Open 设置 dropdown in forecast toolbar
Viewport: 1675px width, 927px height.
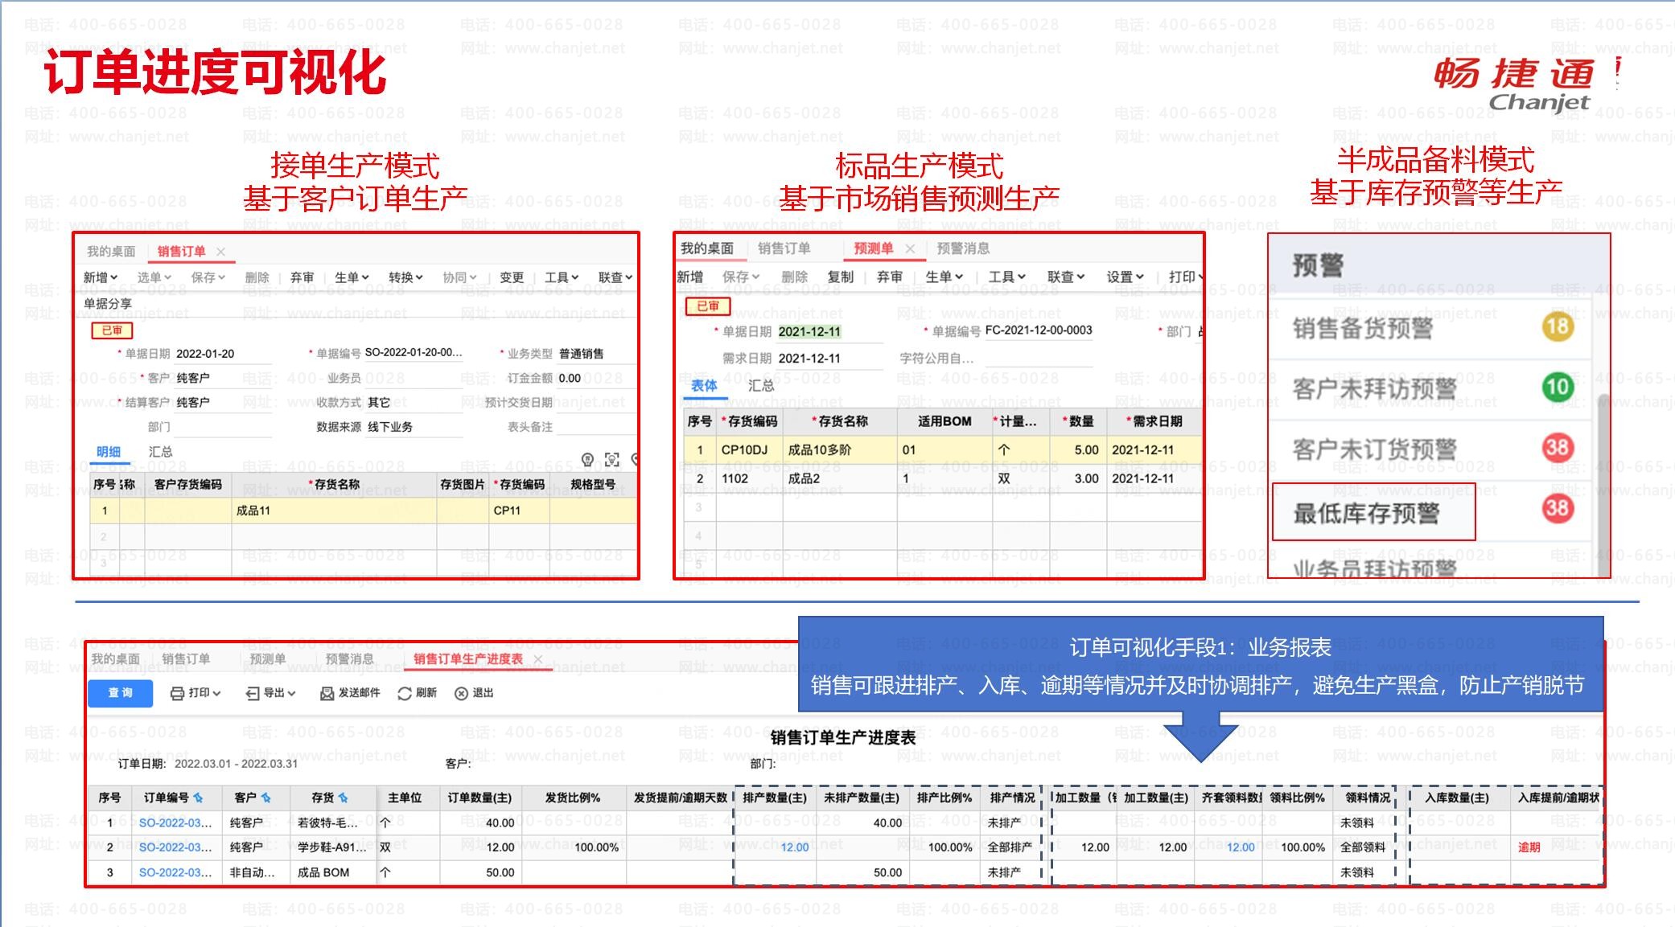pyautogui.click(x=1125, y=277)
